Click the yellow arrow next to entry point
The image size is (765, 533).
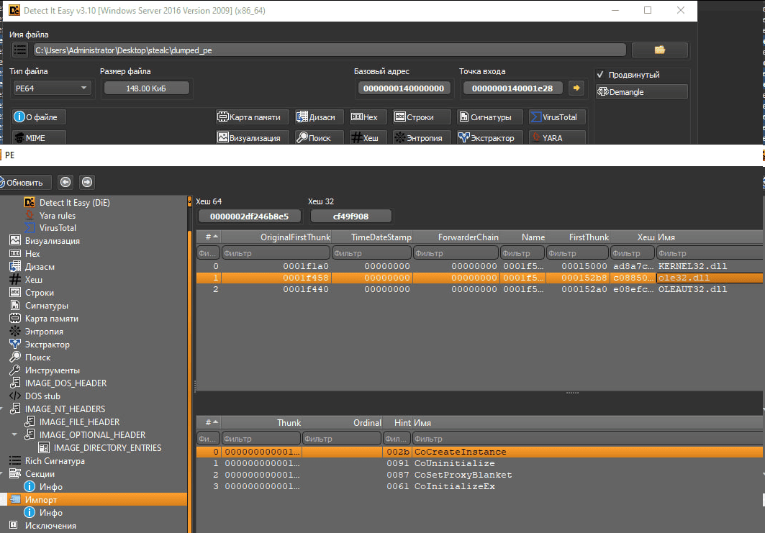[x=576, y=88]
